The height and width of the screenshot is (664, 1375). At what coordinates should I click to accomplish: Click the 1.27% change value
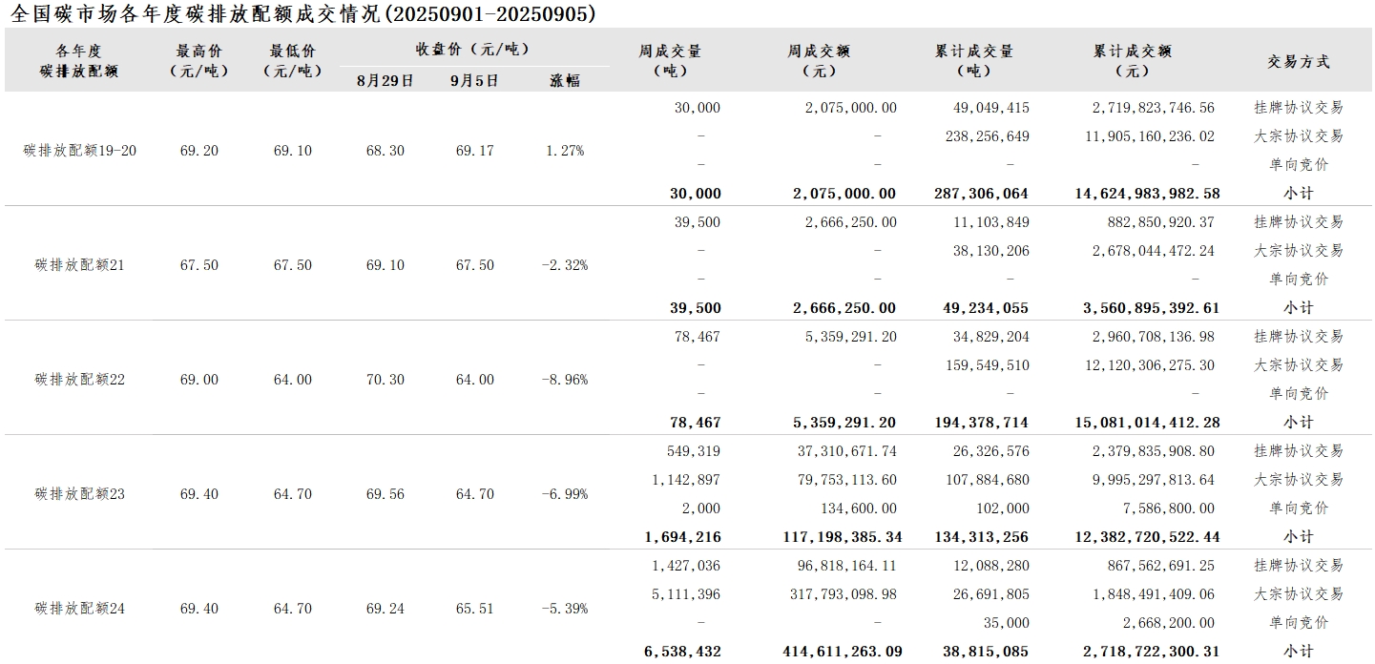coord(564,151)
